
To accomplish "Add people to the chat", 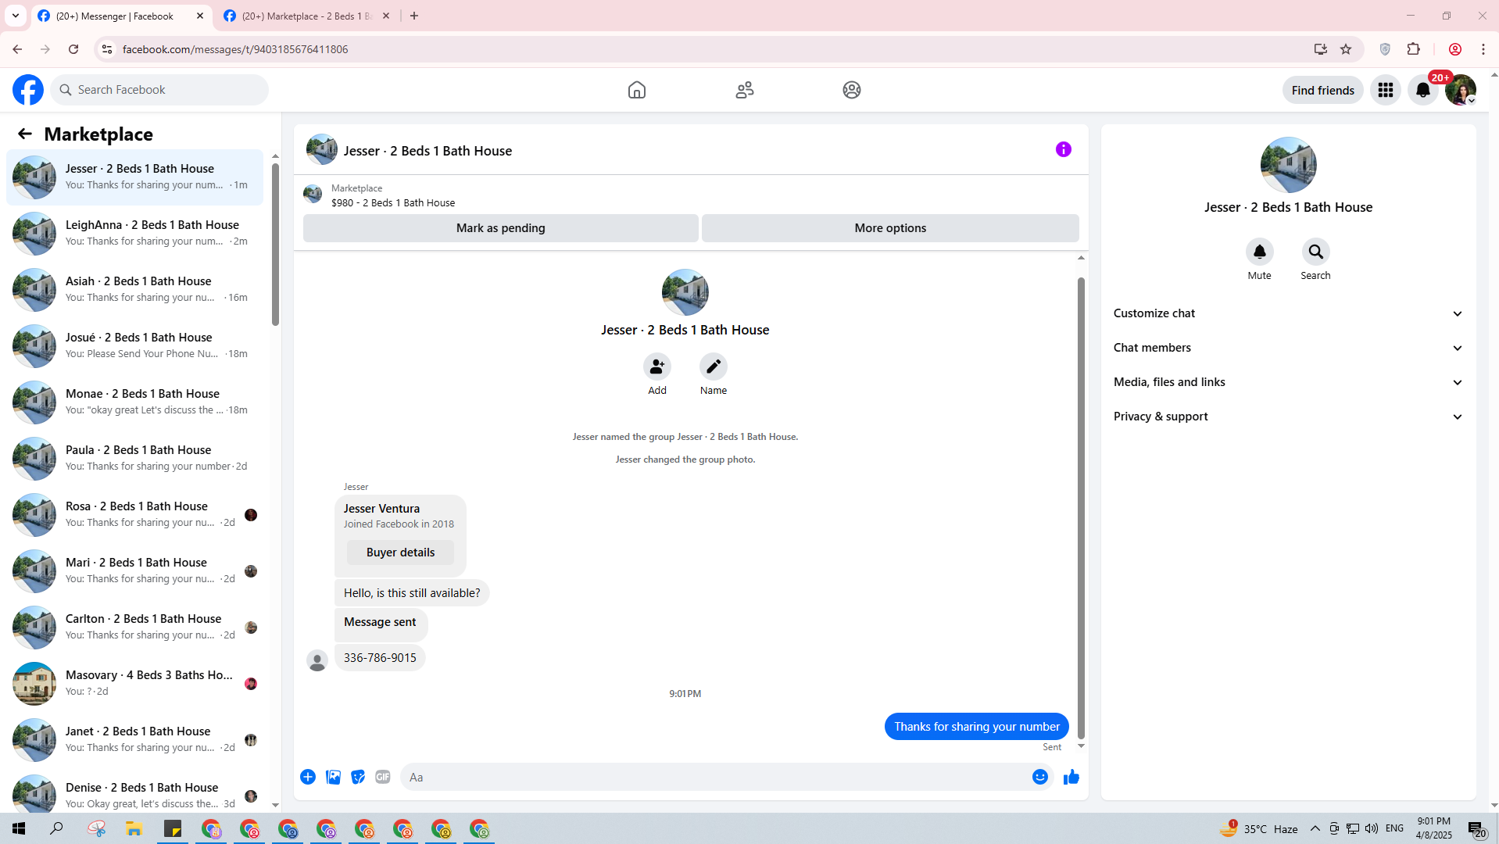I will point(657,367).
